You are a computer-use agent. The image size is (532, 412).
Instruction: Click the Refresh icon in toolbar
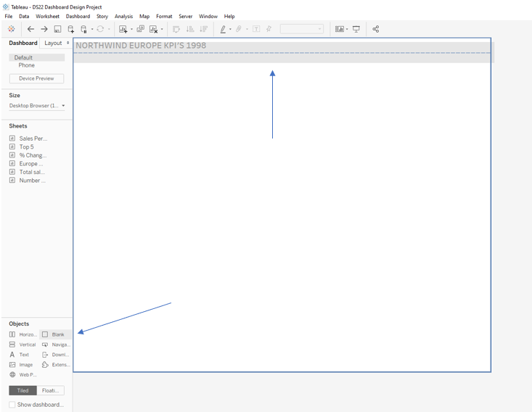pos(100,29)
